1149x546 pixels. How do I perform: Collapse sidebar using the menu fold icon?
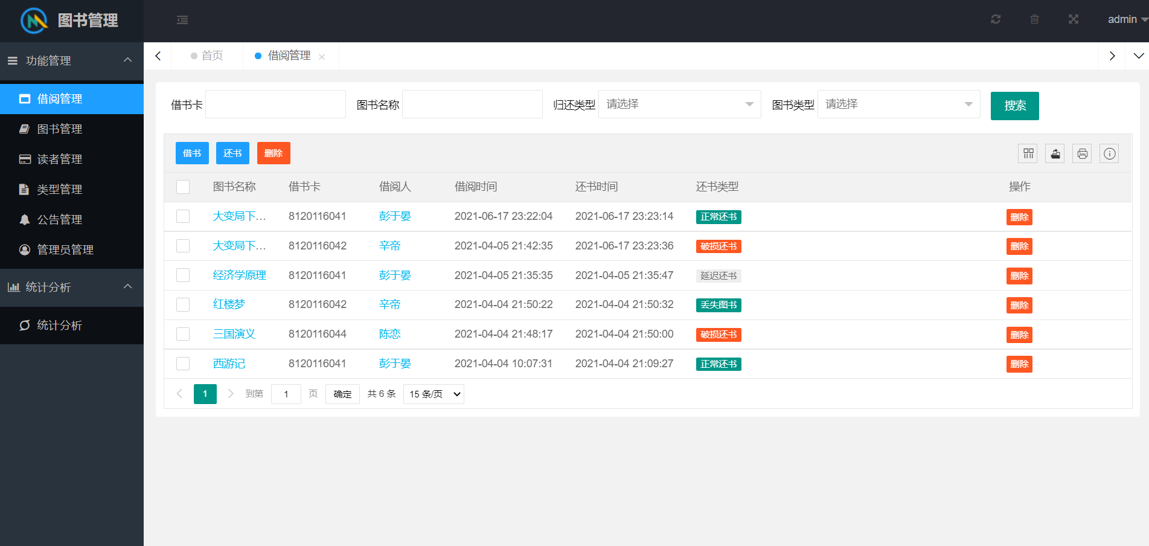[182, 20]
